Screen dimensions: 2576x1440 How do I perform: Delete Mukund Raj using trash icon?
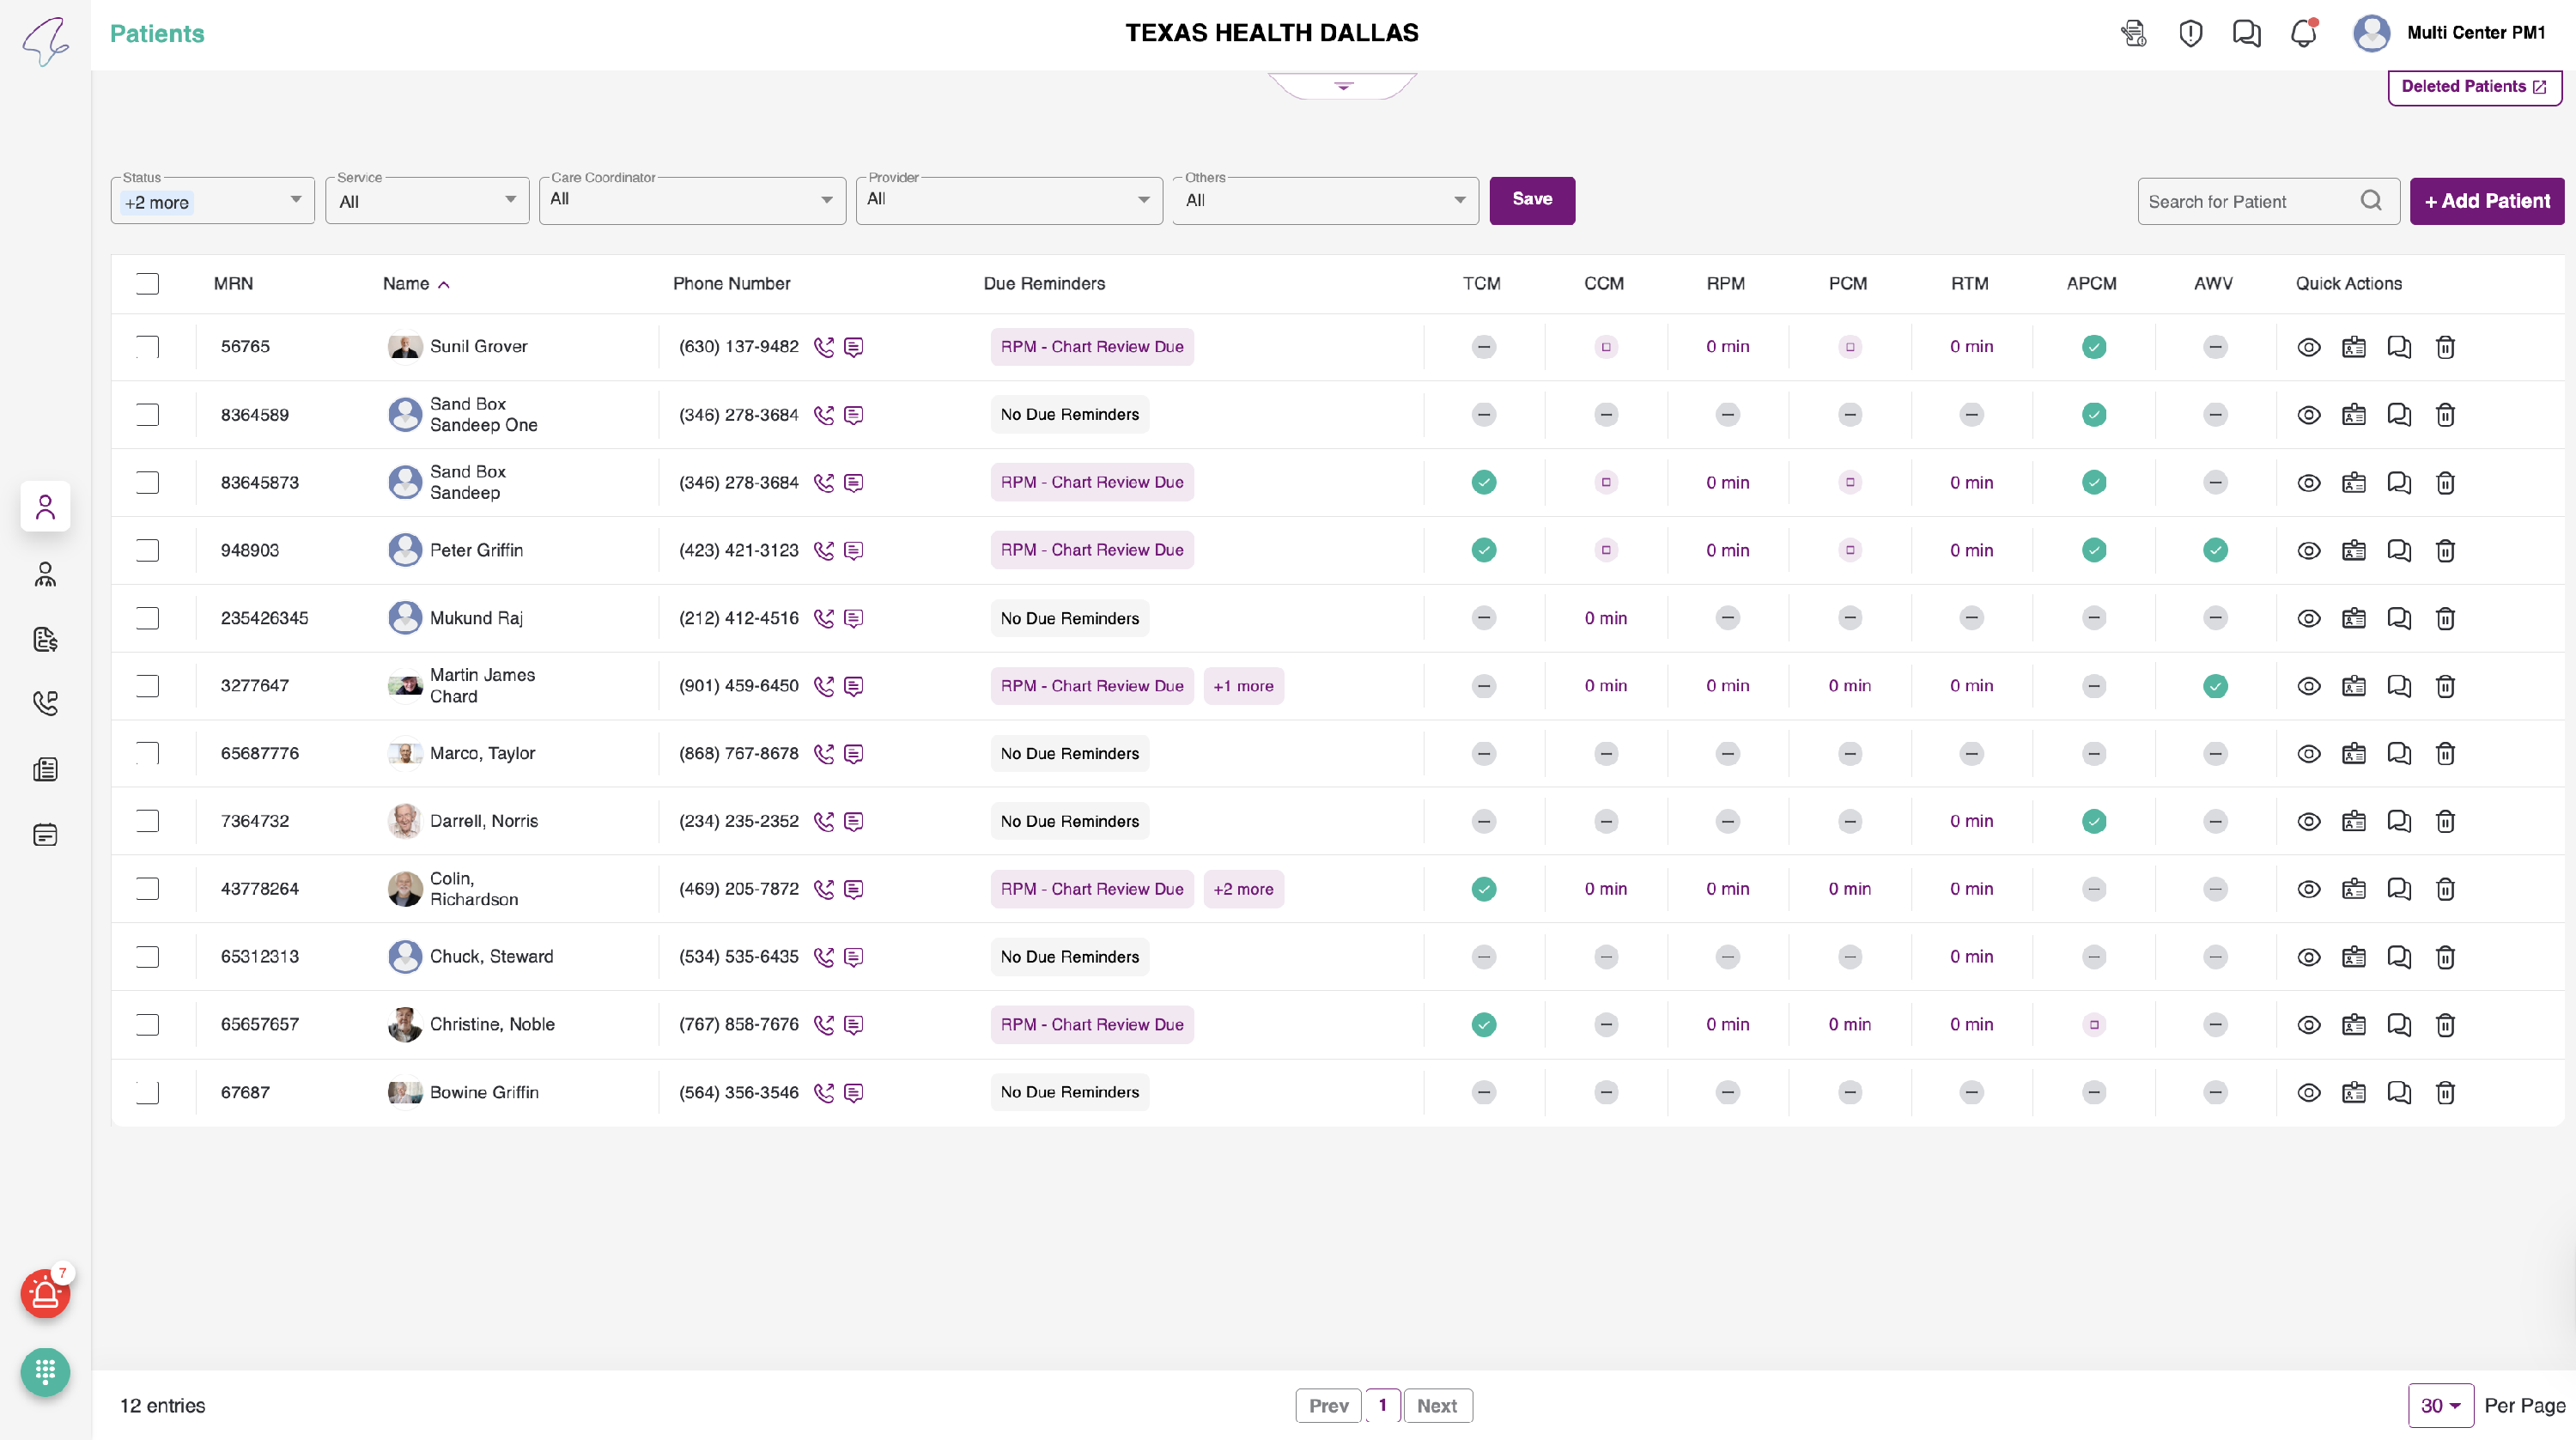click(2445, 618)
